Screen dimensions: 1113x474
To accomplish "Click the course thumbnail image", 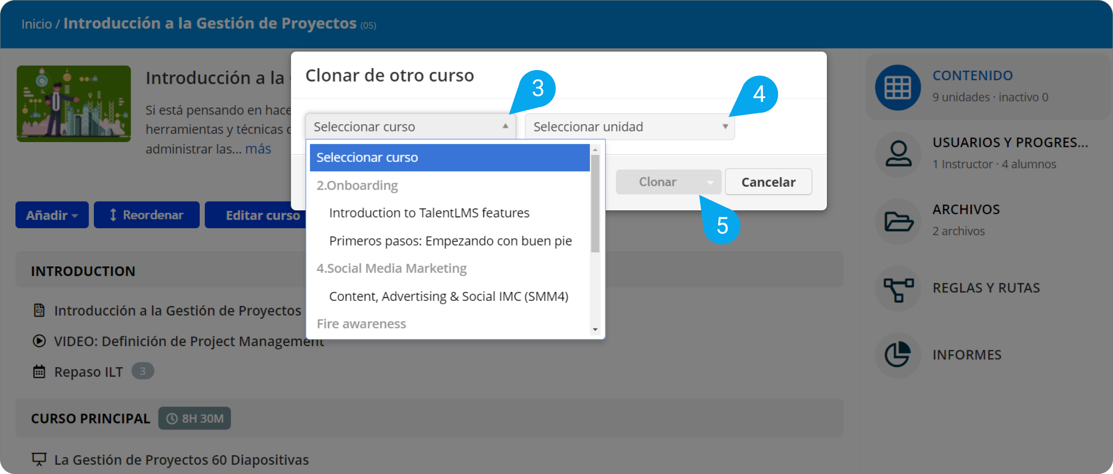I will tap(74, 104).
